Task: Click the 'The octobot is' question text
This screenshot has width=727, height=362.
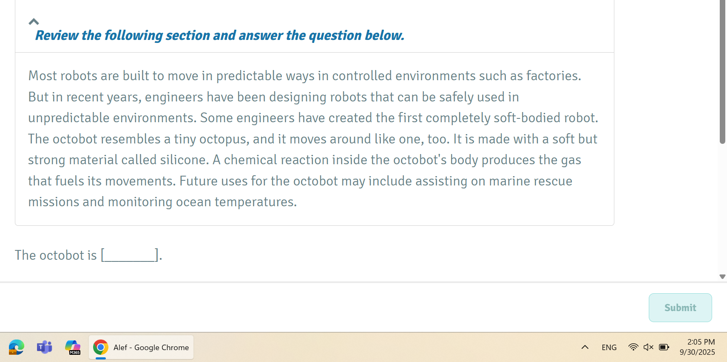Action: (56, 255)
